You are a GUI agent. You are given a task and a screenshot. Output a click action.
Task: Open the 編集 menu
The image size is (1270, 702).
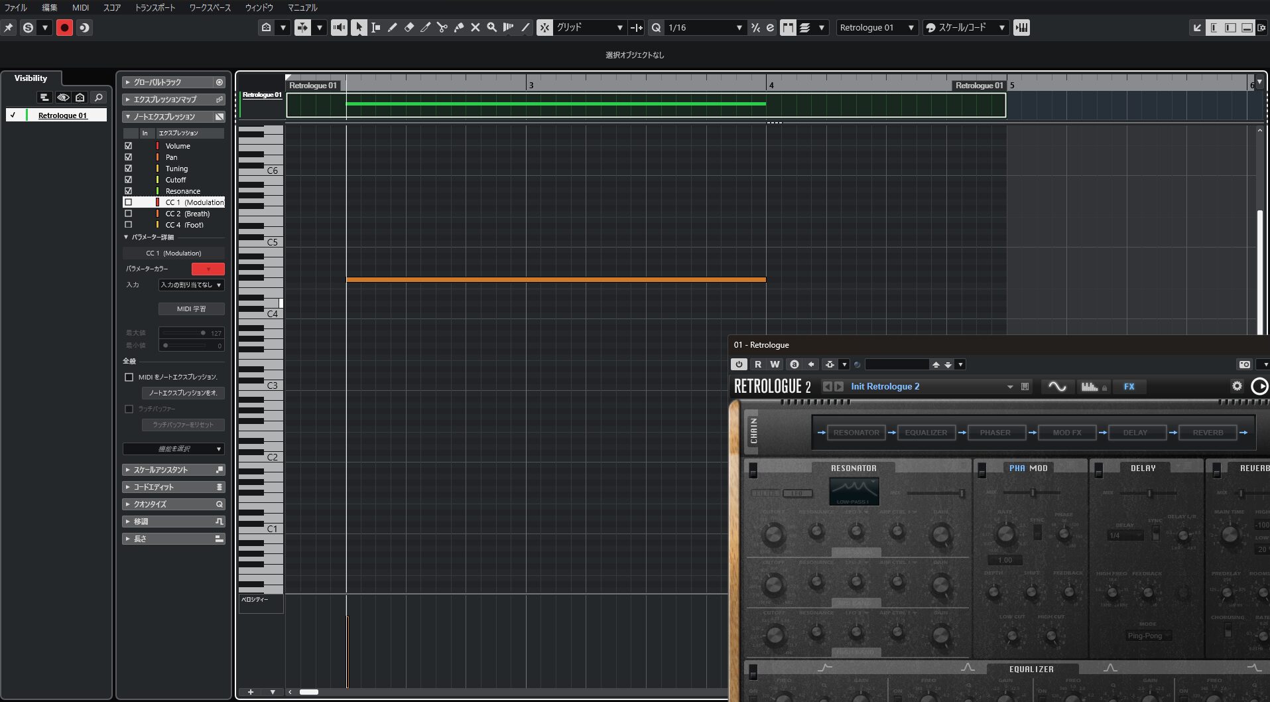[x=50, y=7]
